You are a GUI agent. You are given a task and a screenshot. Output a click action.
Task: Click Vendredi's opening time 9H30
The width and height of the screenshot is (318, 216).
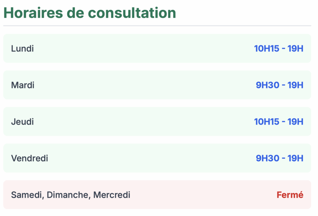point(267,158)
